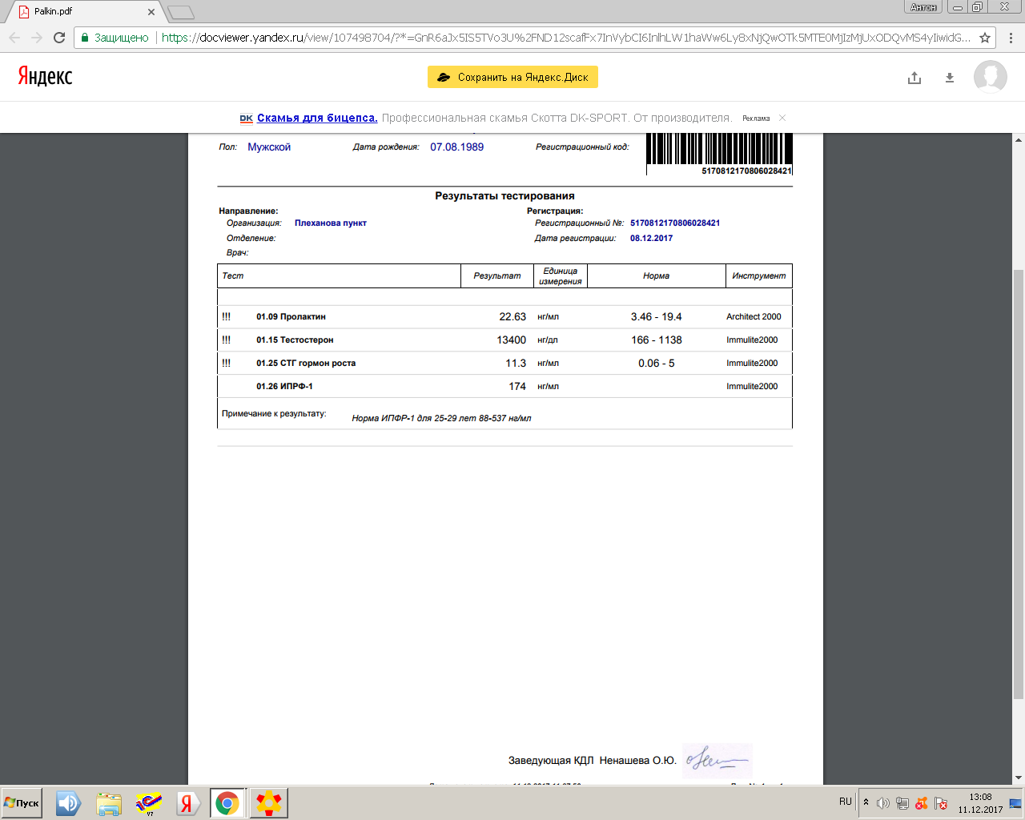Download the document using the download icon
1025x820 pixels.
[950, 78]
